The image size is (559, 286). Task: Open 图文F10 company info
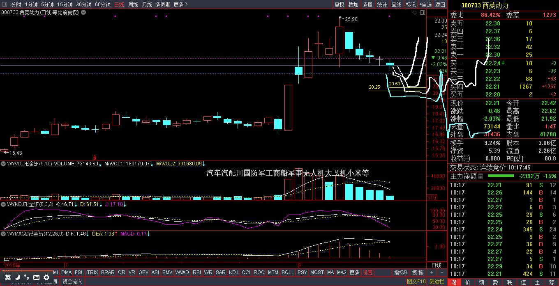[416, 281]
